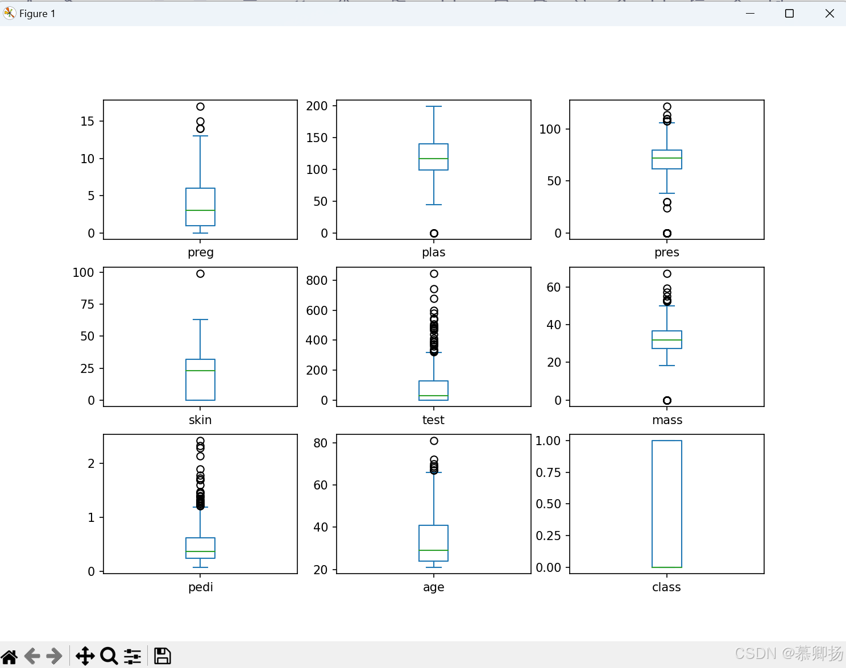Click the outlier near 100 in skin plot
Screen dimensions: 846x668
tap(200, 273)
